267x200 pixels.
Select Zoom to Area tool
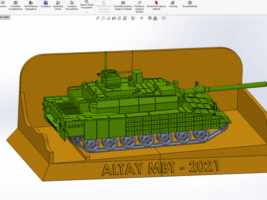point(103,18)
